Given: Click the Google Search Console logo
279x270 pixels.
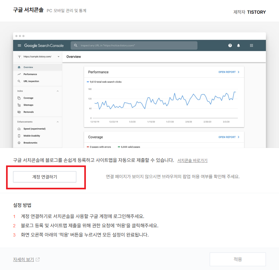Looking at the screenshot, I should click(44, 46).
